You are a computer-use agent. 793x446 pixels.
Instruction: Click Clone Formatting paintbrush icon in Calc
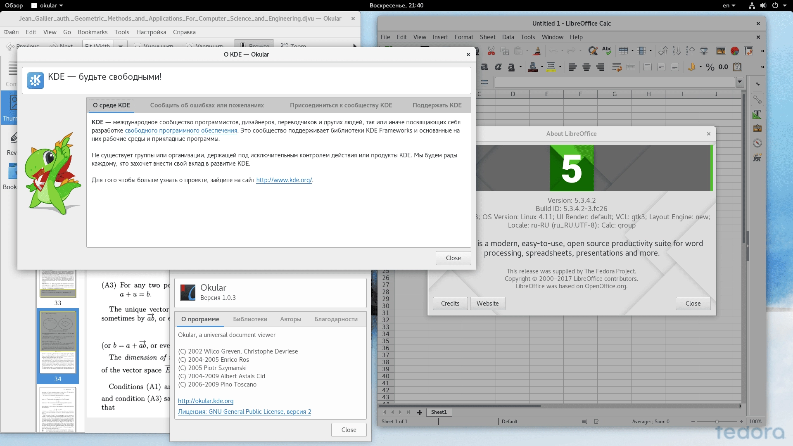coord(537,51)
